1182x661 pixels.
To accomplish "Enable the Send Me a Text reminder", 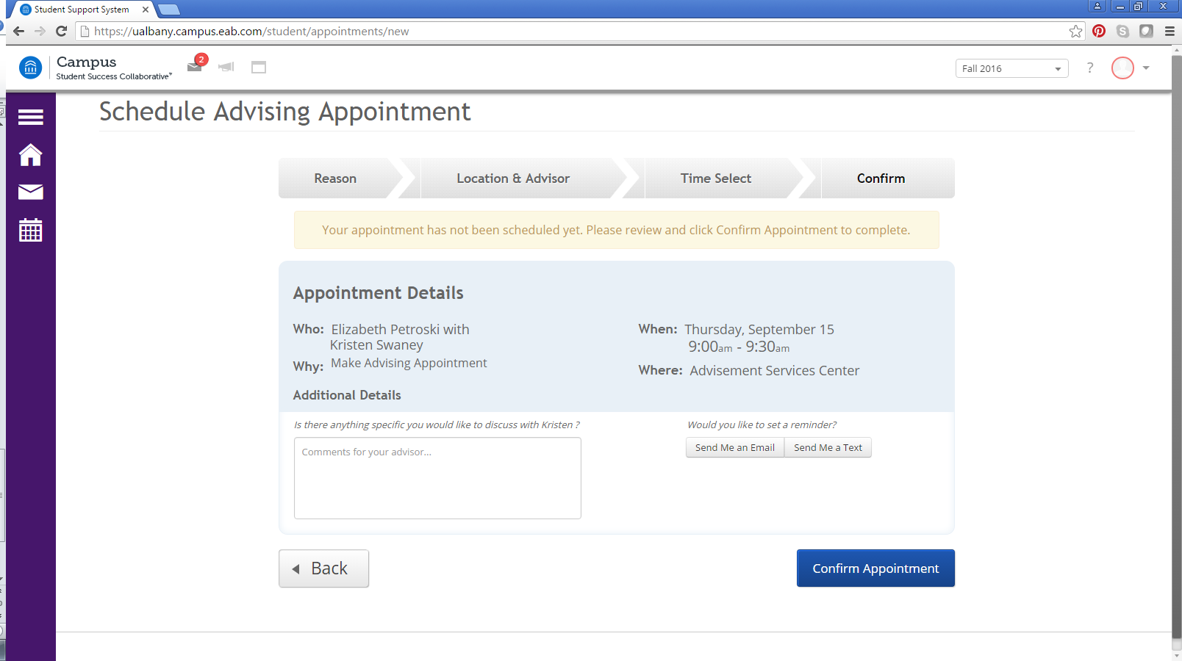I will point(828,447).
